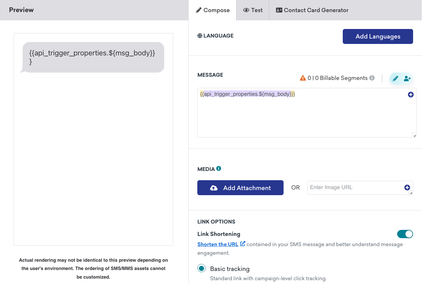
Task: Select the Basic tracking radio button
Action: pos(201,268)
